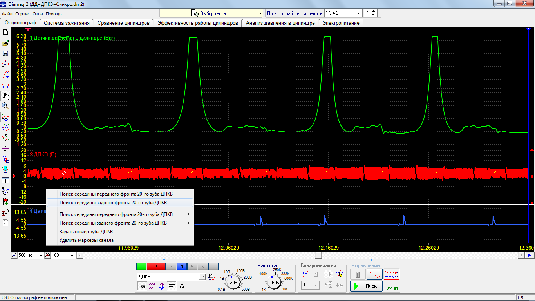This screenshot has width=535, height=301.
Task: Open the Окна menu
Action: pos(38,14)
